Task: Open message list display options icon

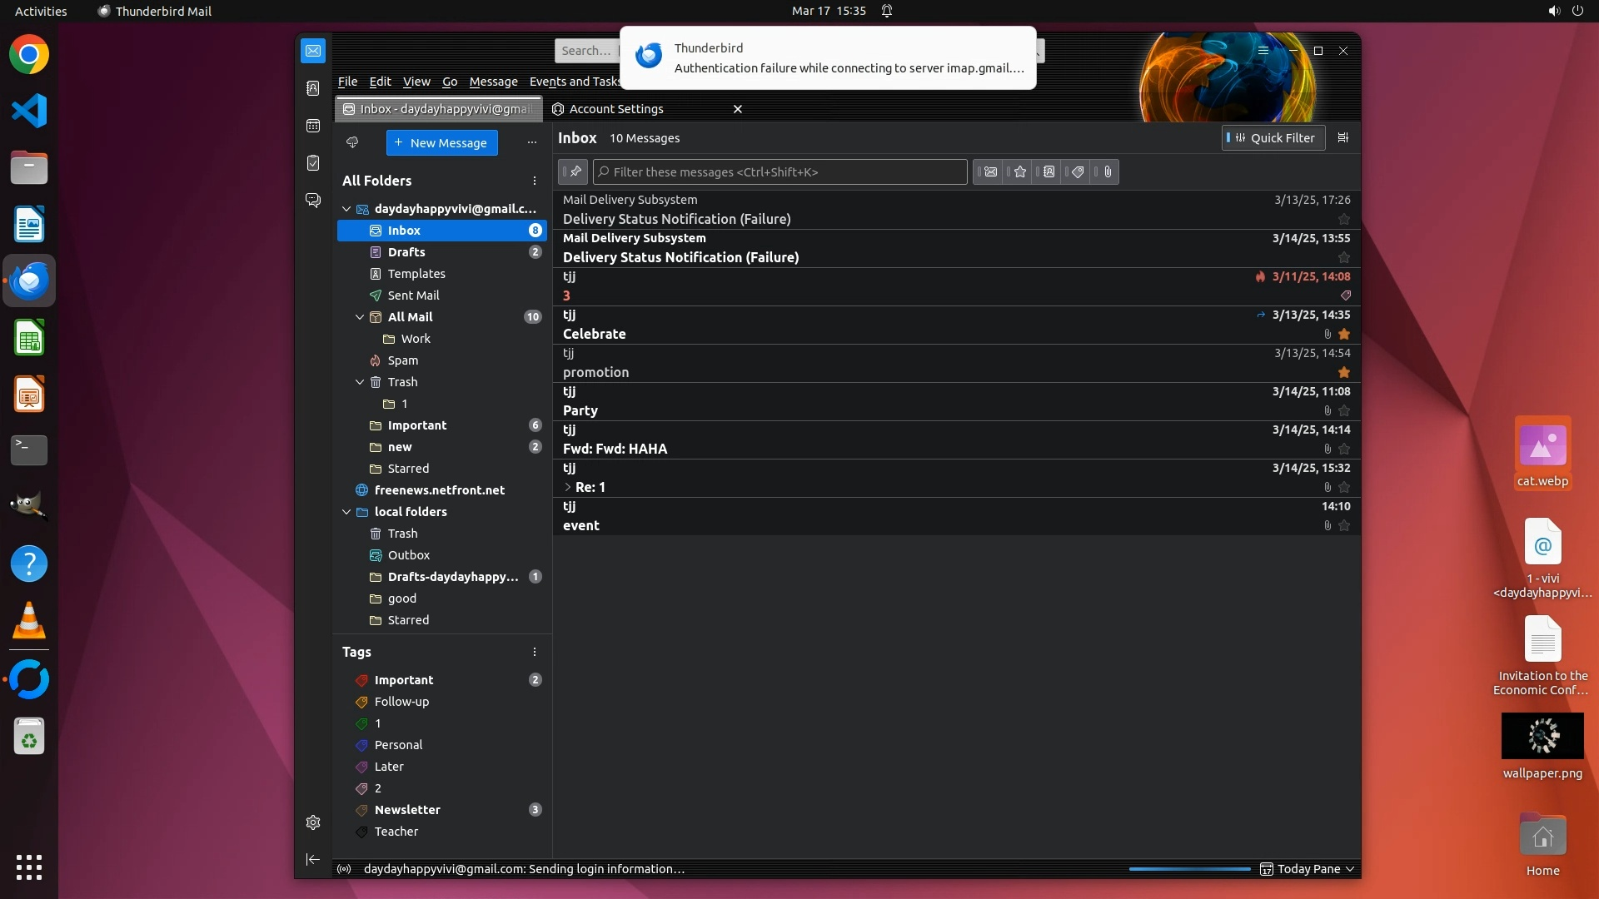Action: click(1342, 138)
